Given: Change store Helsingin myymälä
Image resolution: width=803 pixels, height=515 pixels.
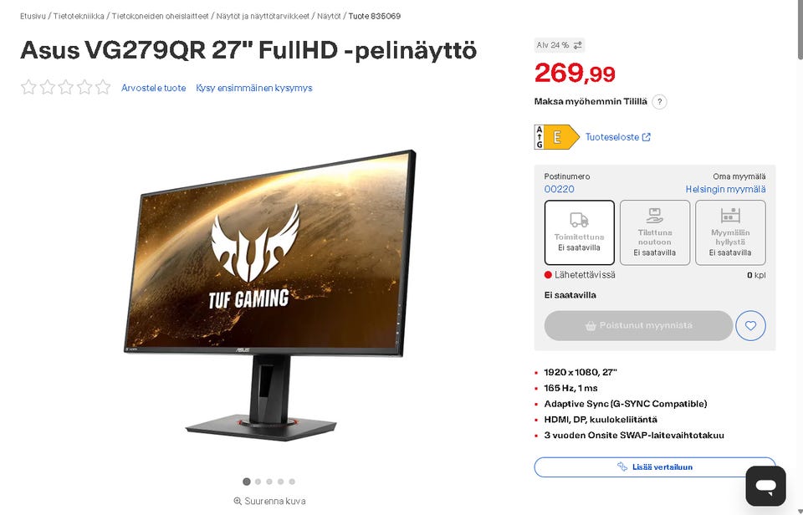Looking at the screenshot, I should click(726, 189).
